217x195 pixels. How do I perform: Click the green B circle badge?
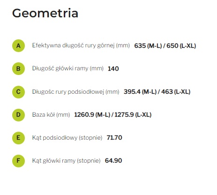(18, 68)
